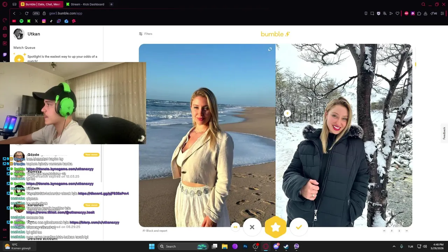Open the TikTok bookmark
This screenshot has height=252, width=448.
pos(51,21)
